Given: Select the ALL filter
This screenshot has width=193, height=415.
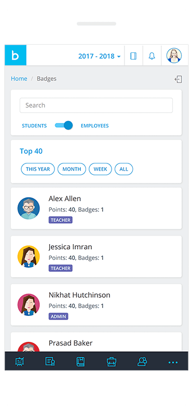Looking at the screenshot, I should coord(123,169).
